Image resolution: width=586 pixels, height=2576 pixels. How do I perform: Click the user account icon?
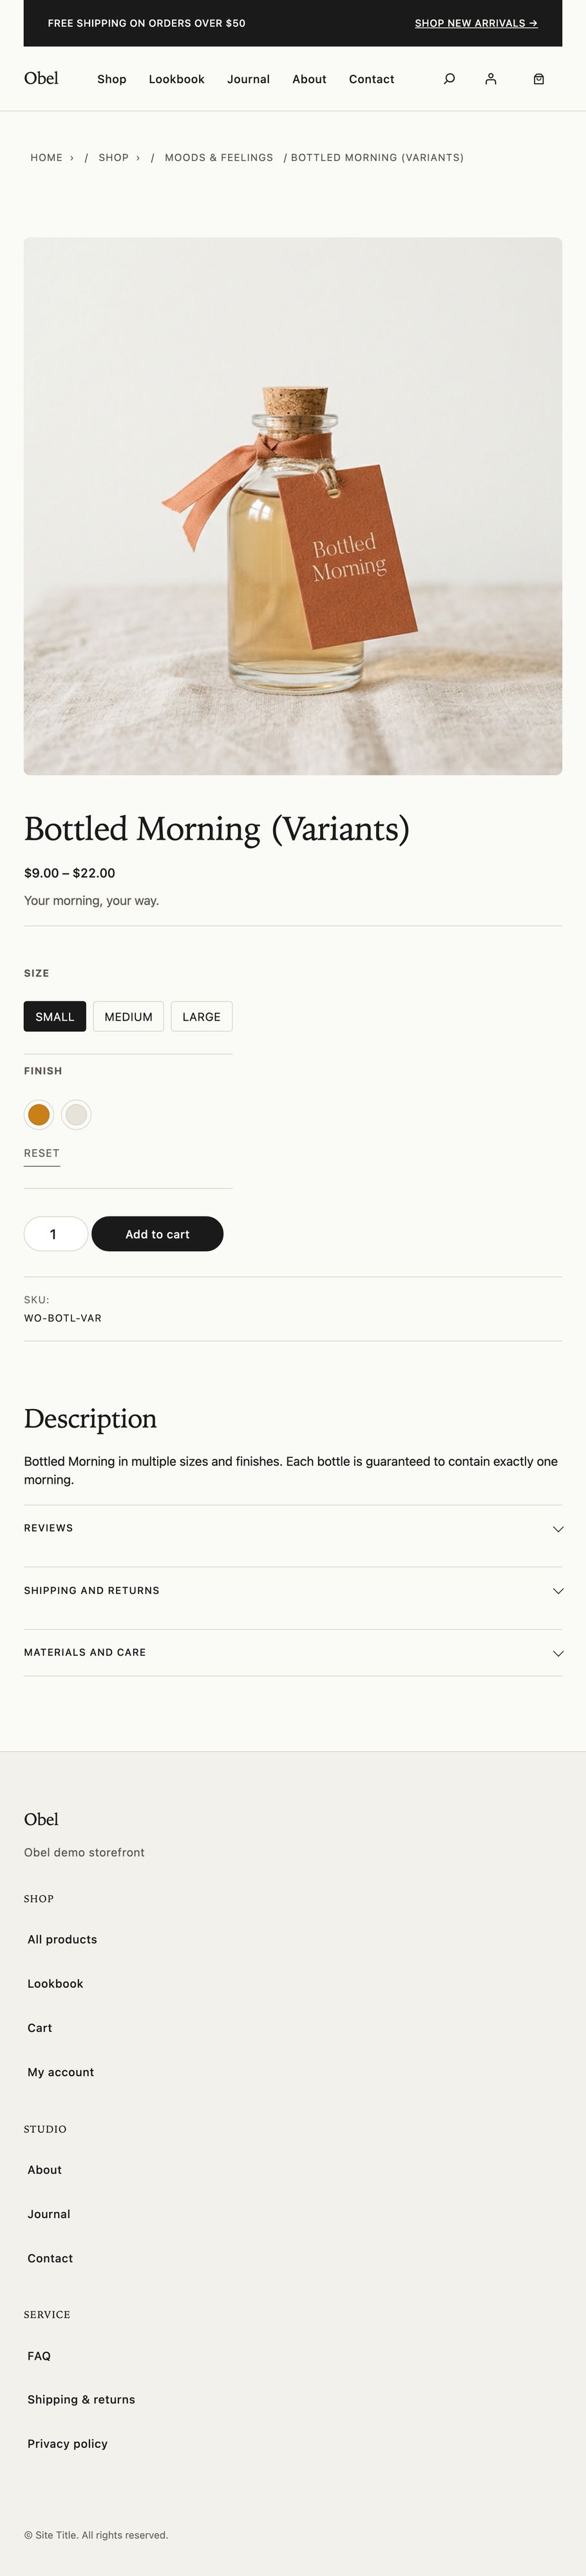coord(490,79)
